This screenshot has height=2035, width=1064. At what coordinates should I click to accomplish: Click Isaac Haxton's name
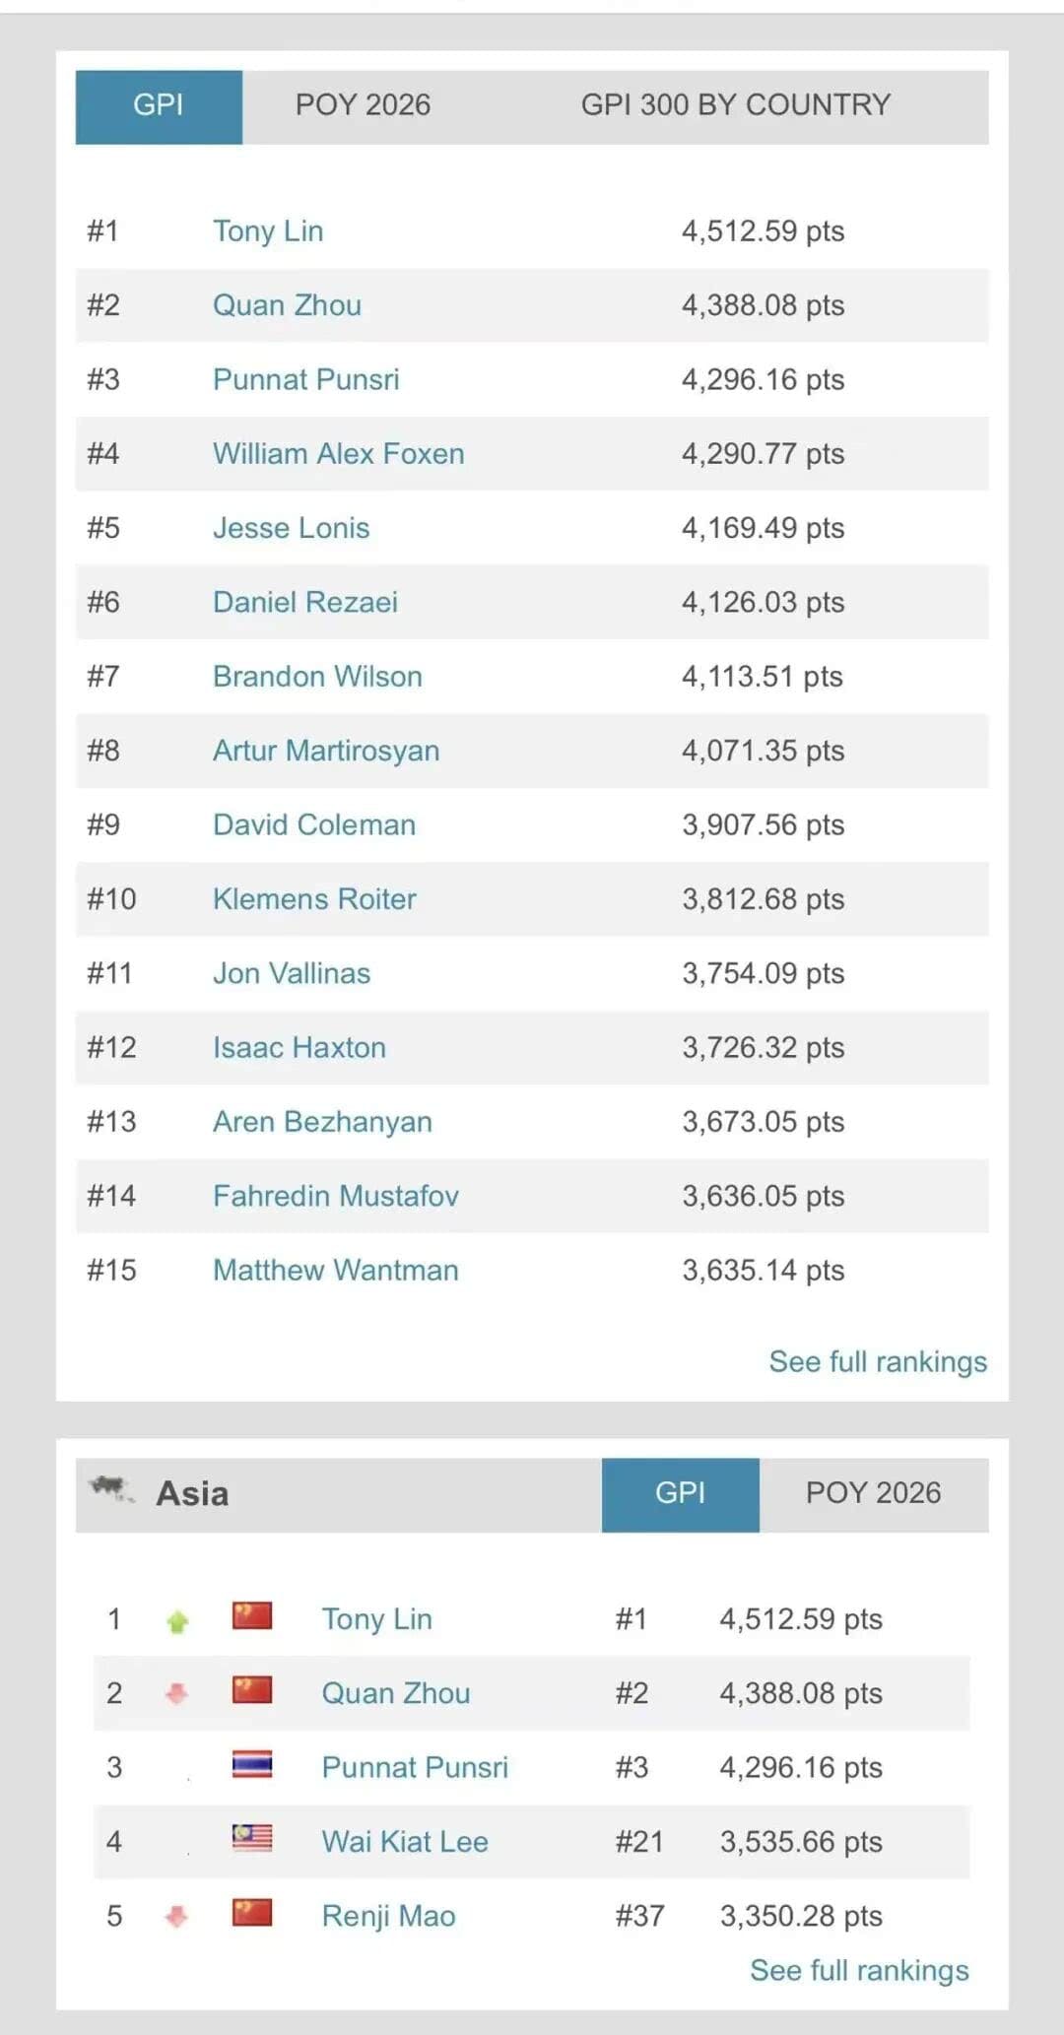click(299, 1048)
